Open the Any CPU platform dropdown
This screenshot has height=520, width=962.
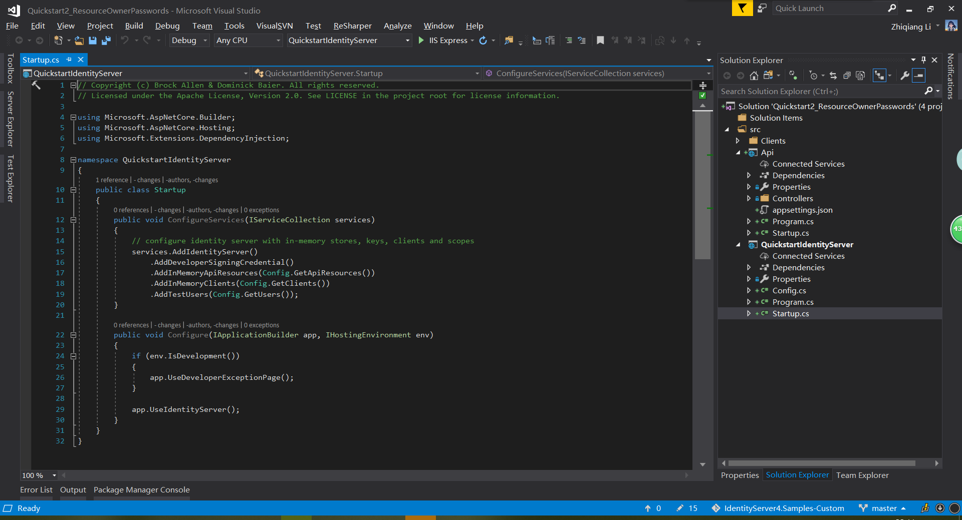[x=248, y=41]
